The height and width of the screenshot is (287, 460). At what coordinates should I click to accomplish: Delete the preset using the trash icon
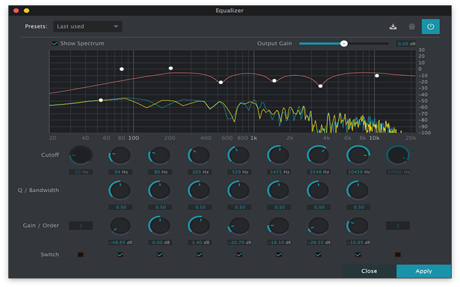(x=412, y=26)
